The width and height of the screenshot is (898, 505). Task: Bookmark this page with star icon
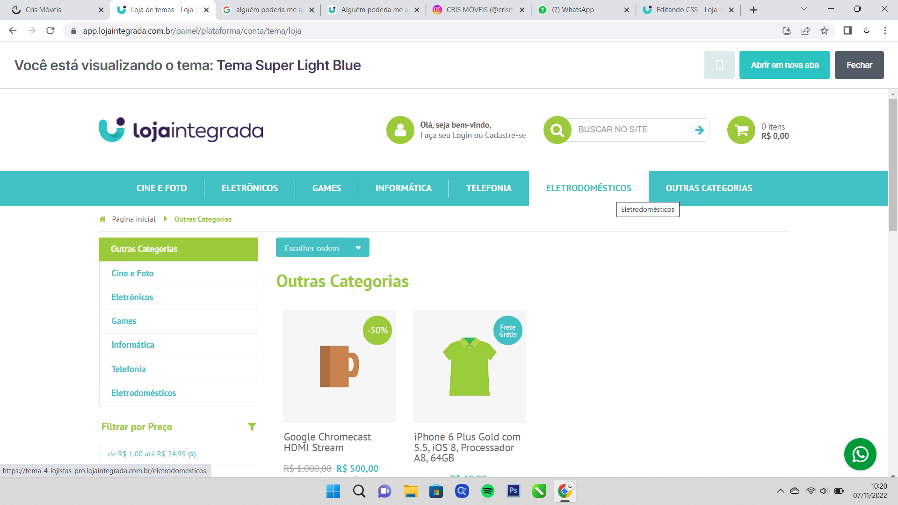tap(824, 31)
